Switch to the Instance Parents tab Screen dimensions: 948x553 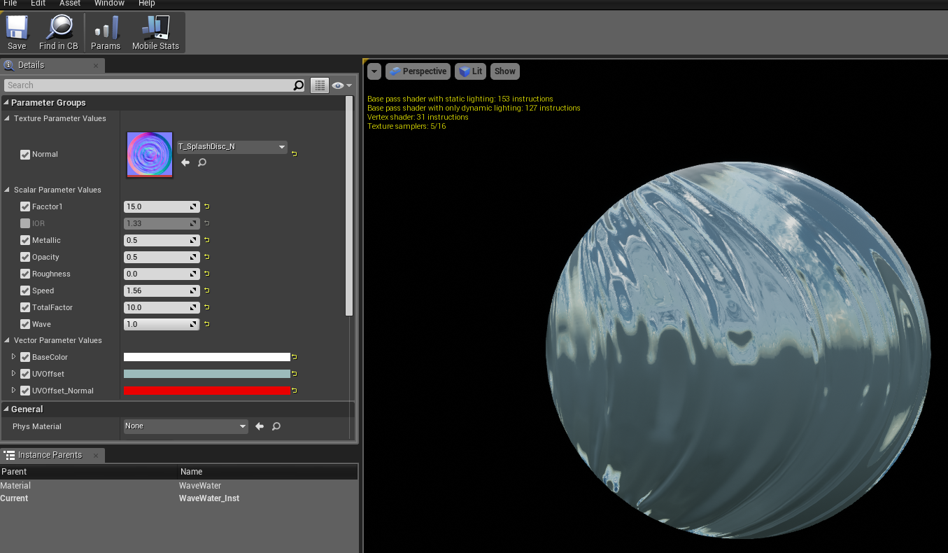pyautogui.click(x=50, y=455)
